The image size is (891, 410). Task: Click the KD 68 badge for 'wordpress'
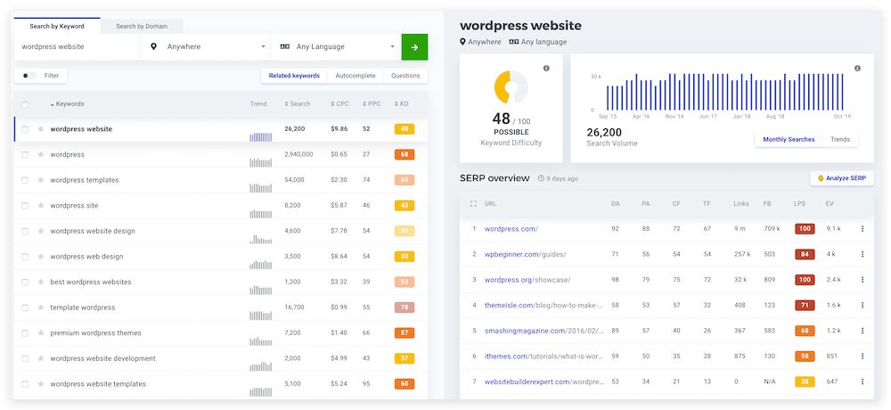404,155
